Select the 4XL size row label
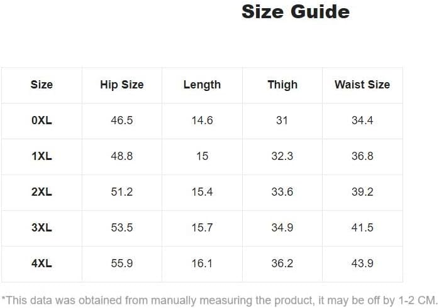The width and height of the screenshot is (439, 308). [x=42, y=263]
